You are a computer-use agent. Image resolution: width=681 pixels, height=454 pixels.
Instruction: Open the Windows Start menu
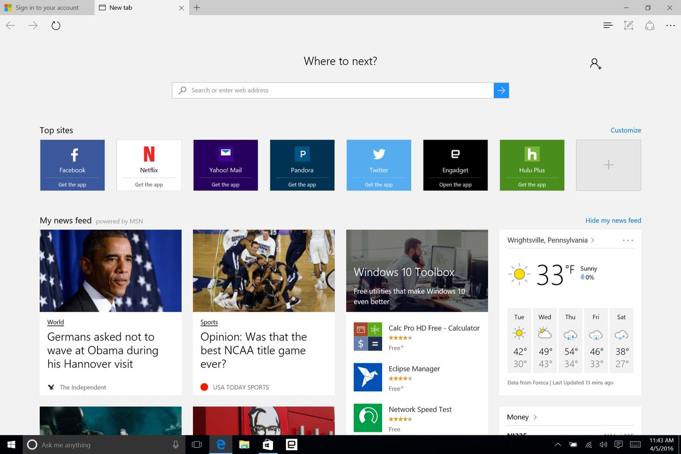click(x=11, y=444)
